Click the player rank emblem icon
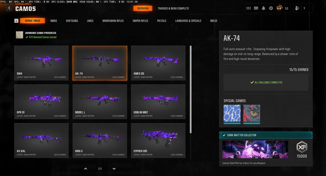 click(279, 8)
